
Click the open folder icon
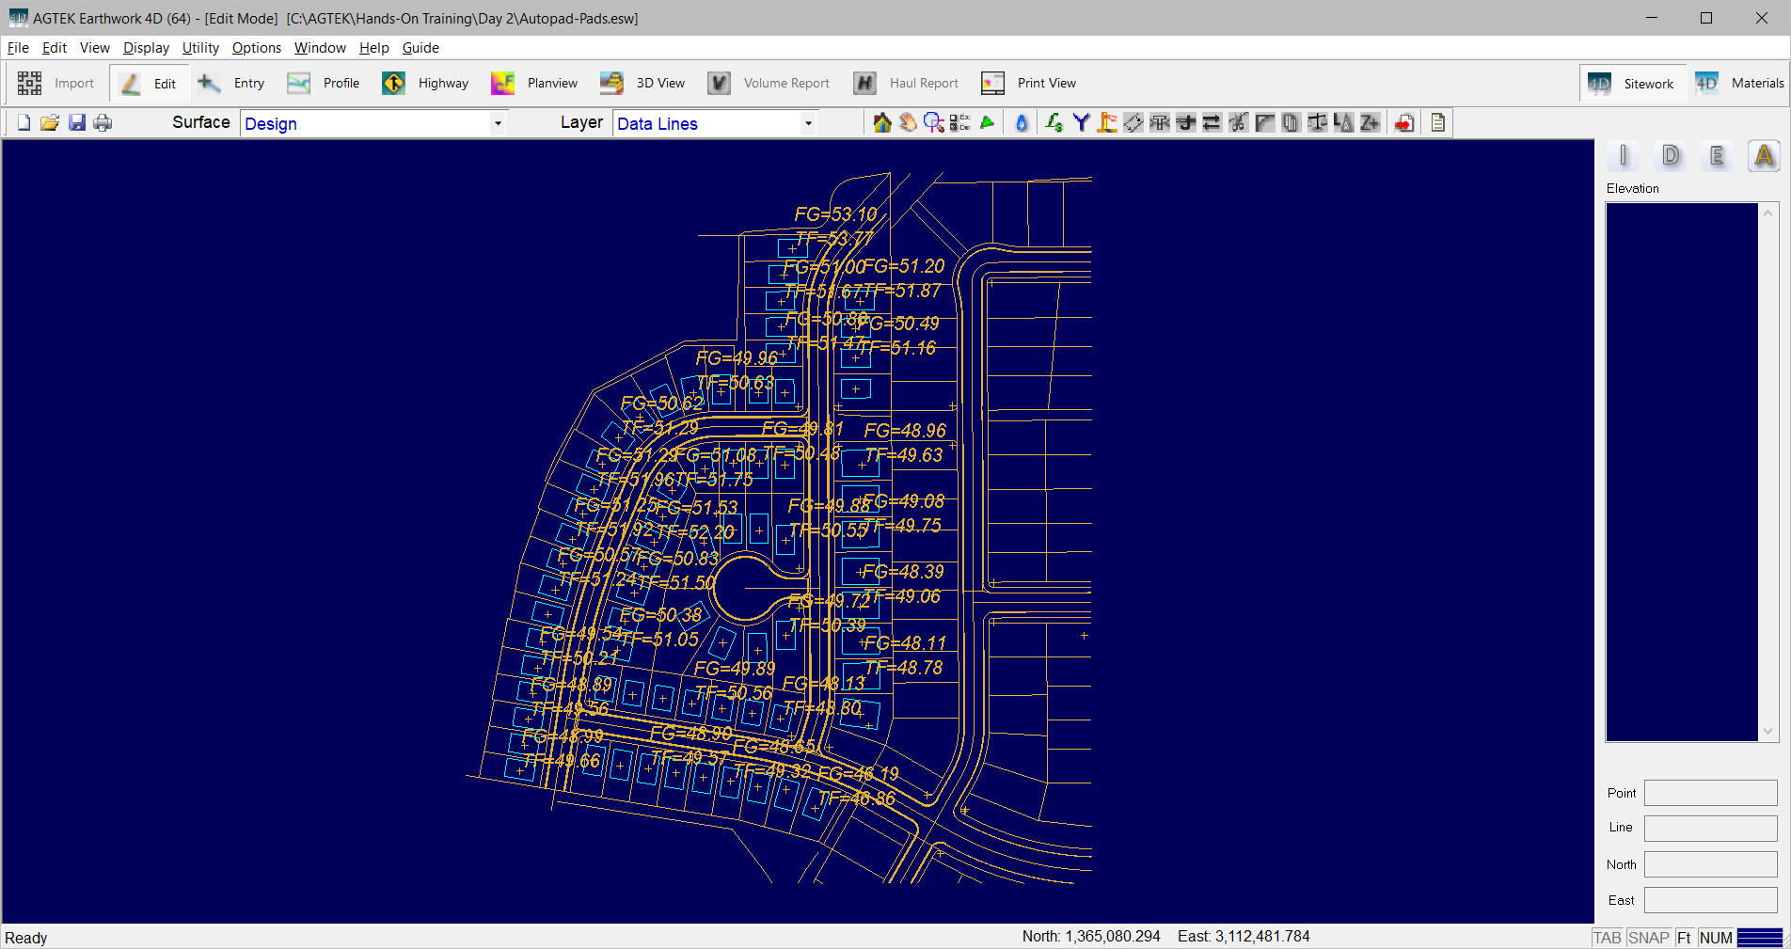click(50, 123)
